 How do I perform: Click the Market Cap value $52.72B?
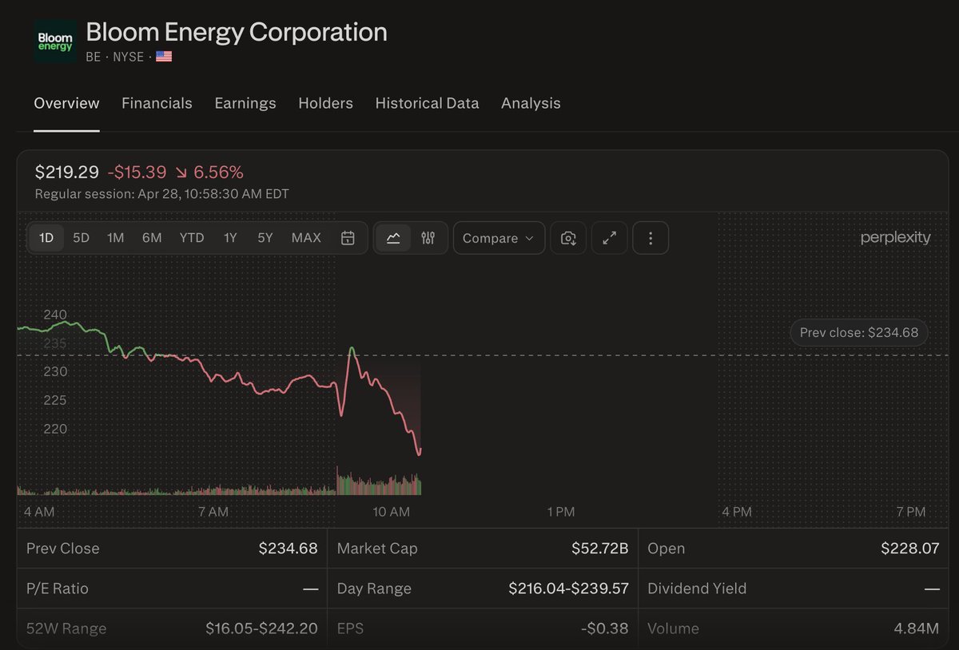click(x=600, y=549)
